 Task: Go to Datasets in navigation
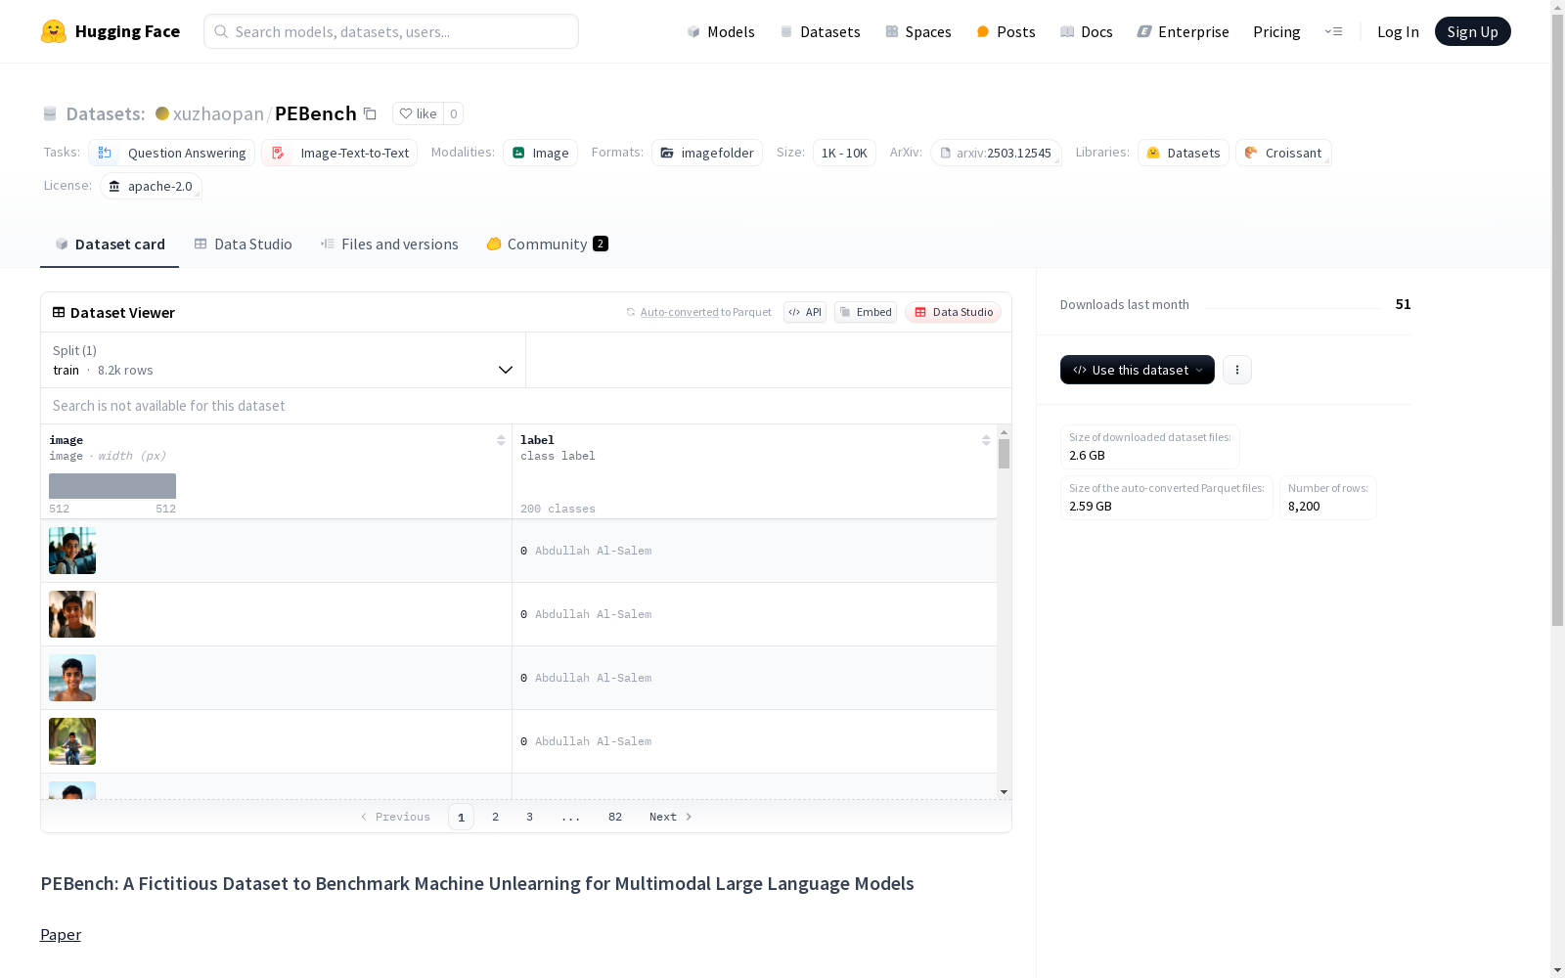pos(820,31)
